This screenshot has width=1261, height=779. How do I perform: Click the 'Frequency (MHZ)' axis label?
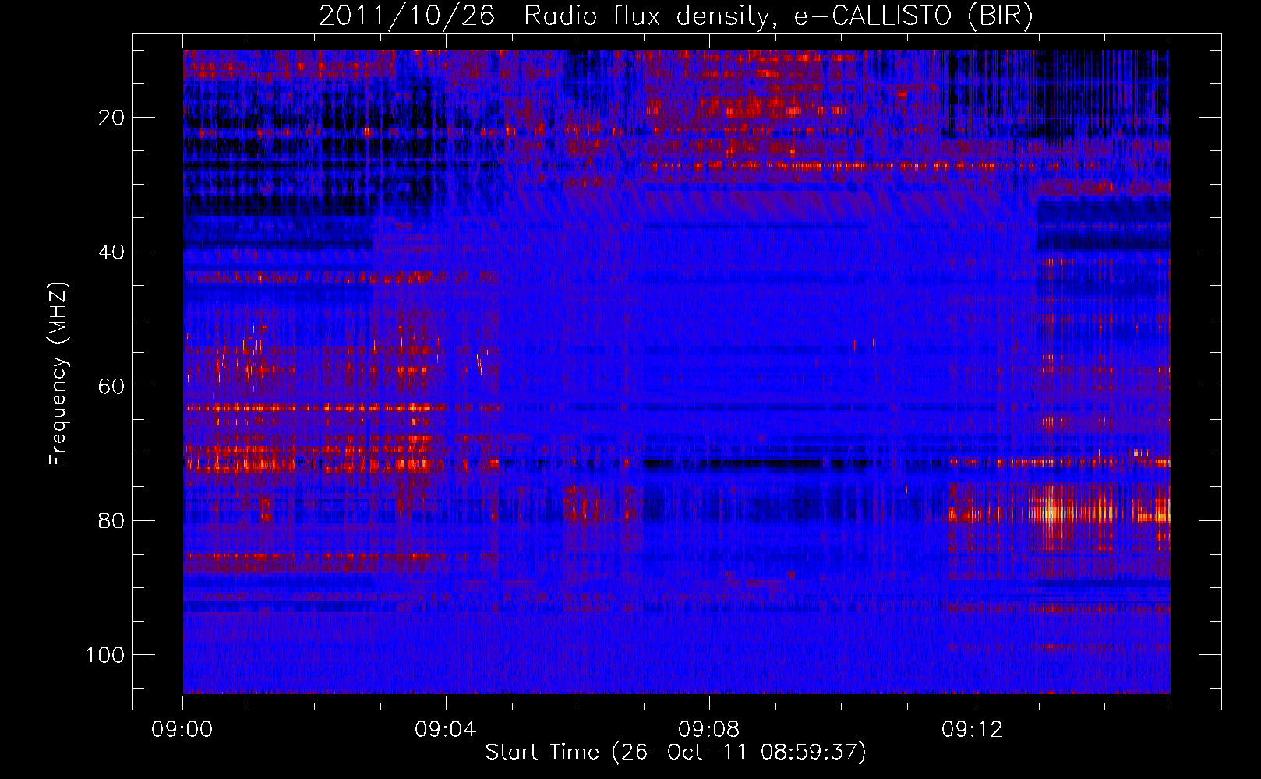click(58, 373)
